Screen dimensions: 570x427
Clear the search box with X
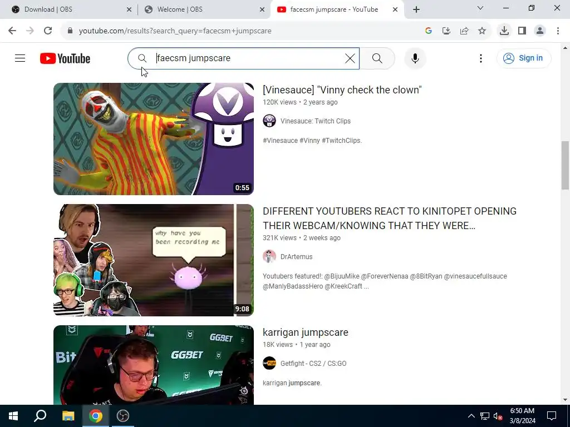point(350,58)
